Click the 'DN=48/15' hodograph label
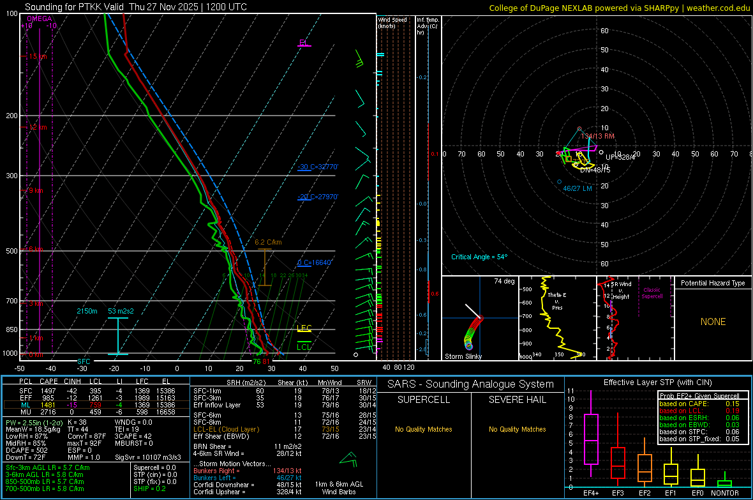753x500 pixels. click(595, 170)
